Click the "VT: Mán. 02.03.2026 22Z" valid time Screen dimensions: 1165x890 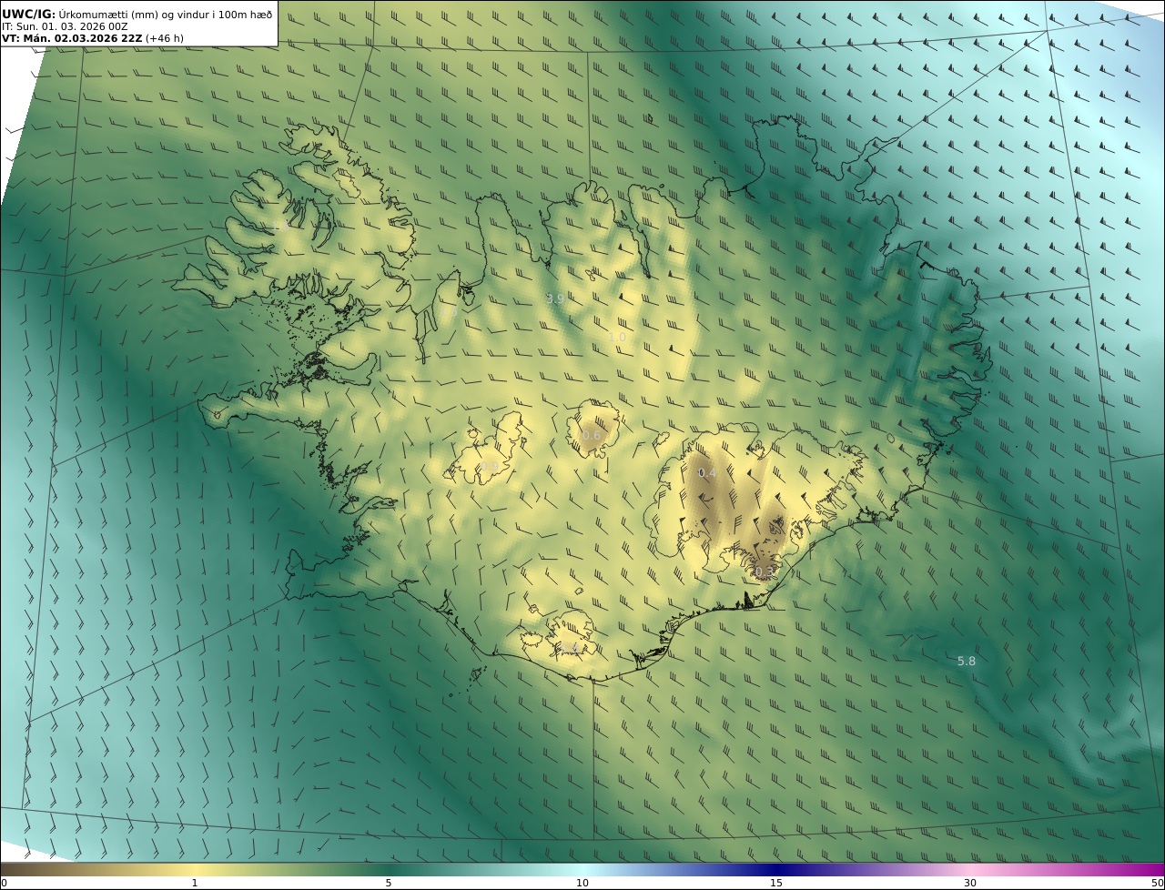[72, 38]
